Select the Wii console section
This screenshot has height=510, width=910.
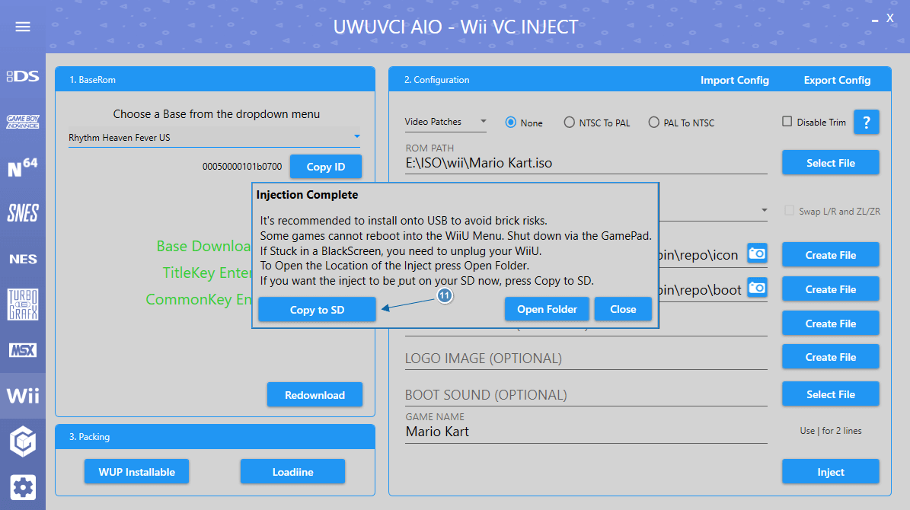23,396
